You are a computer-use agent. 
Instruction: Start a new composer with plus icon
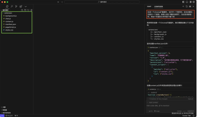(183, 6)
